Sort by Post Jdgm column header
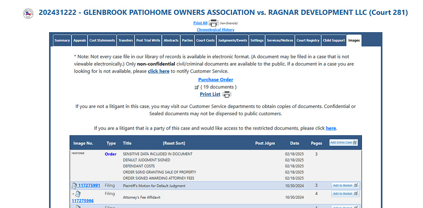 coord(265,143)
